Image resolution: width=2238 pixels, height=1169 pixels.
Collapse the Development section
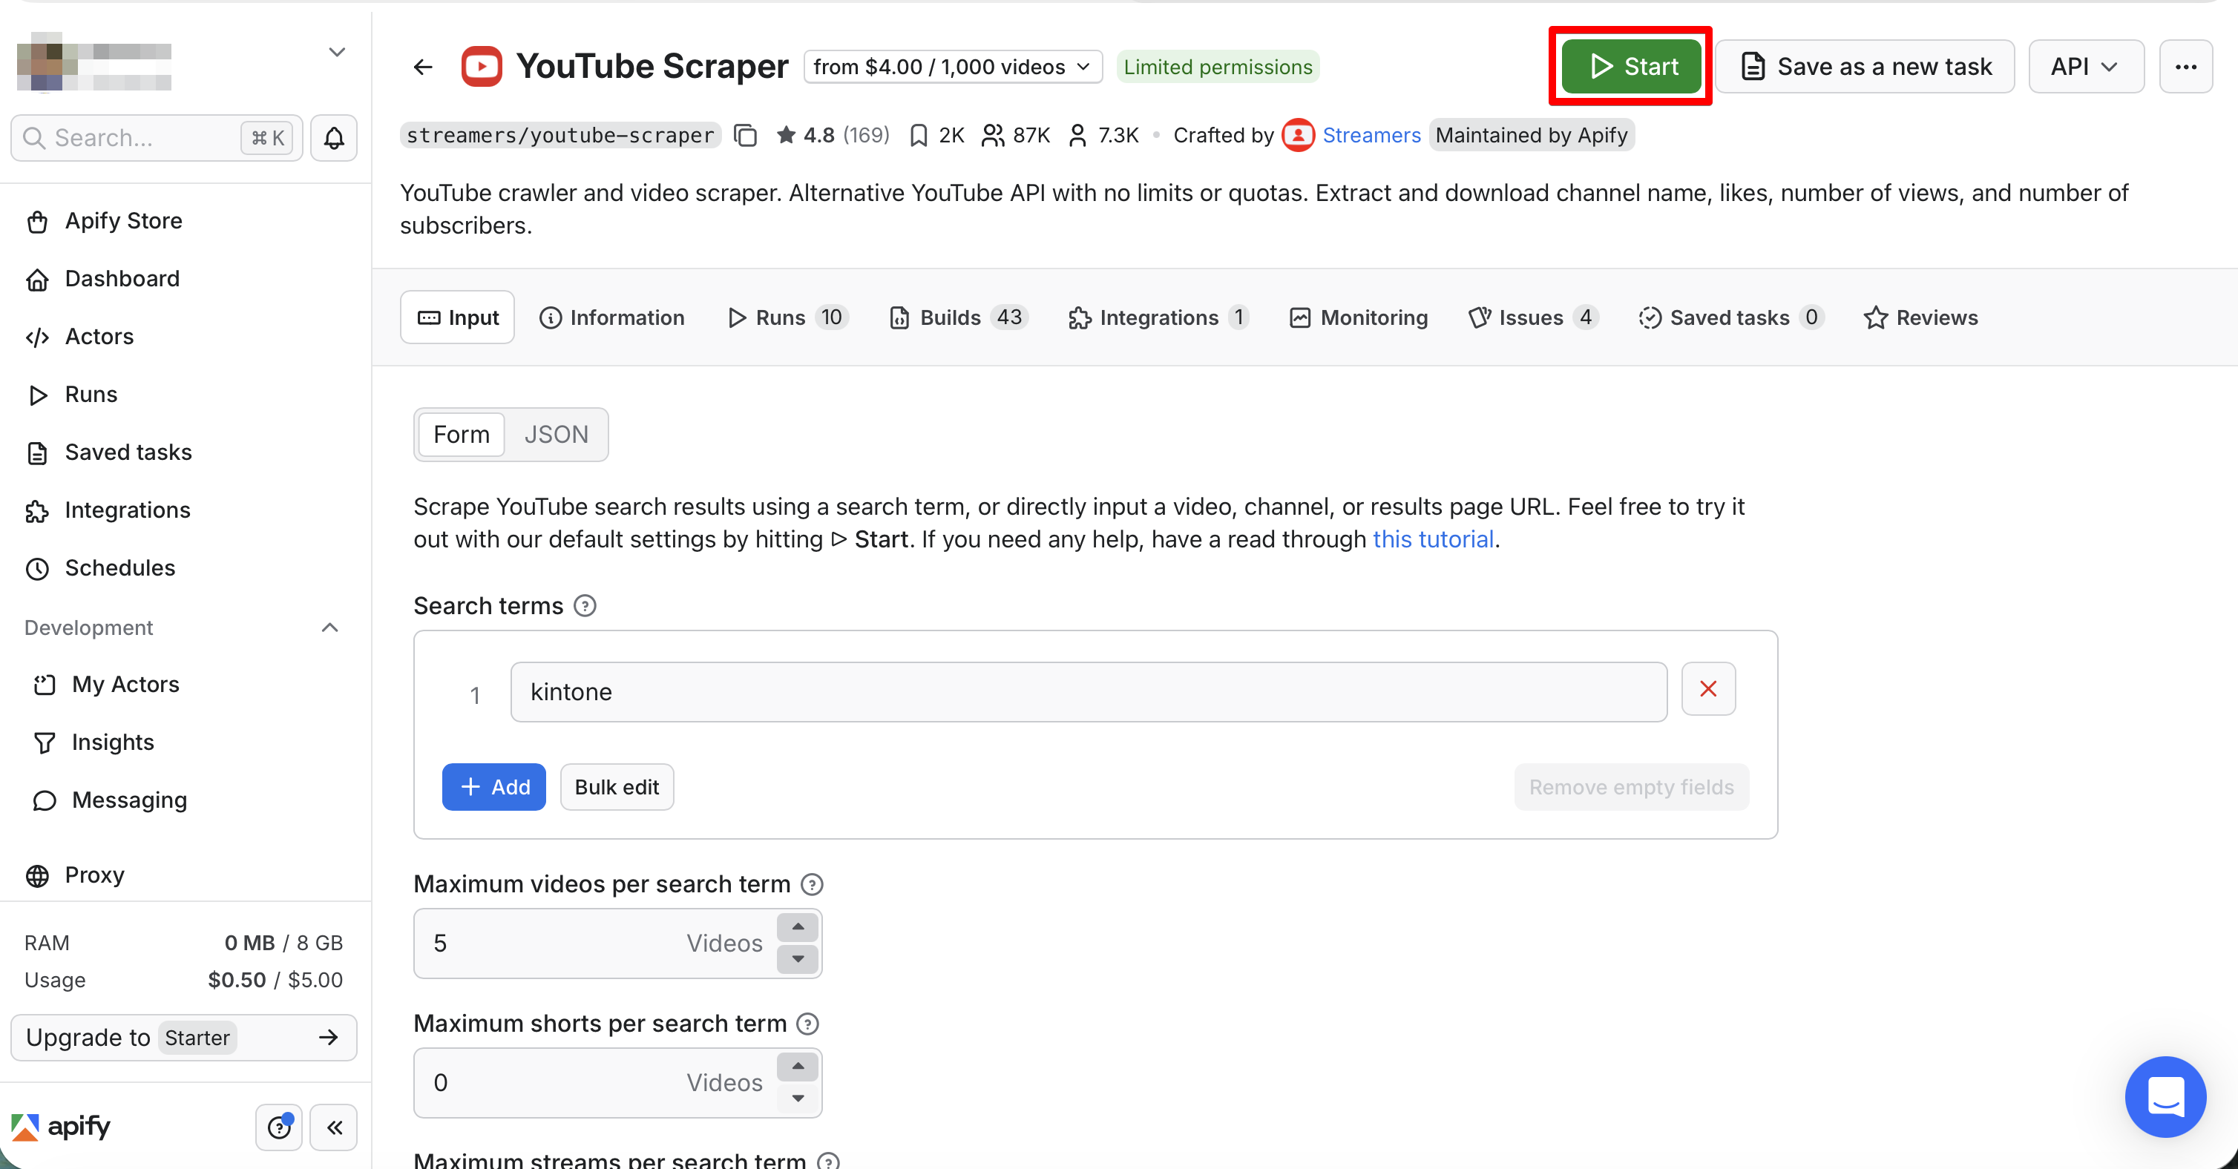point(329,628)
